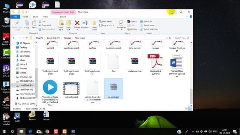Select Desktop in navigation pane
240x135 pixels.
tap(23, 48)
